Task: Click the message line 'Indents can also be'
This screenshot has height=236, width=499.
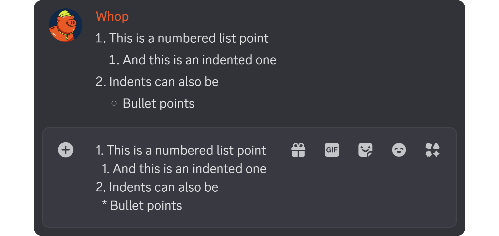Action: [x=164, y=81]
